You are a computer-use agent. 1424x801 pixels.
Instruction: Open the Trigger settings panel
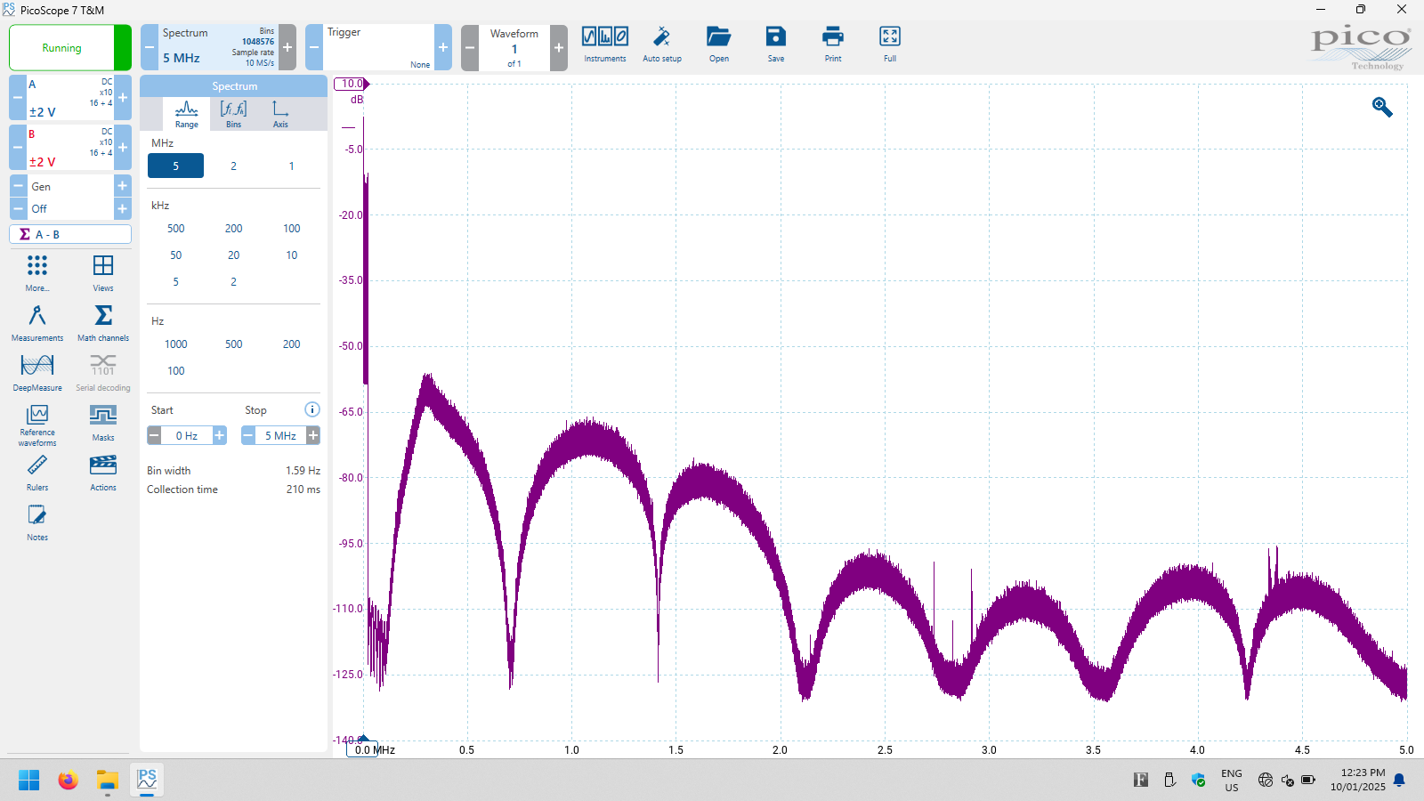click(378, 47)
